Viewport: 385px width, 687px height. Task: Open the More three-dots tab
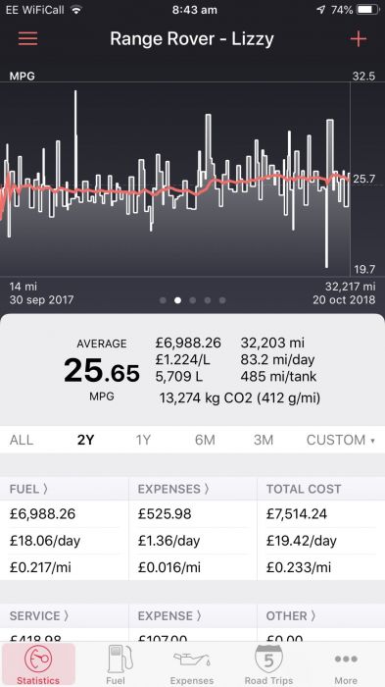(346, 664)
